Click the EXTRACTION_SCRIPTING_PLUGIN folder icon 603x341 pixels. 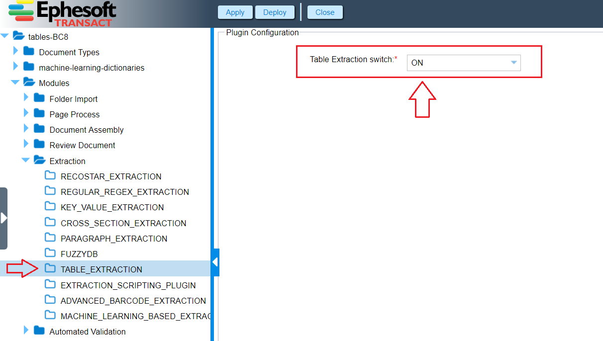(x=50, y=284)
